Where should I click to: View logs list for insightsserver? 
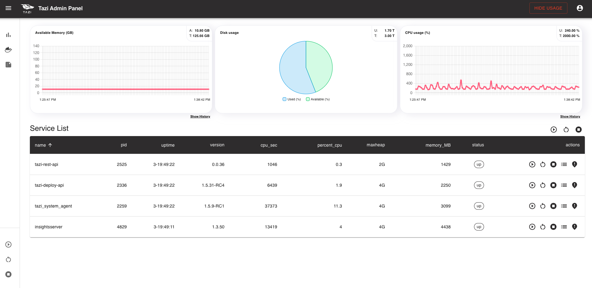click(x=564, y=227)
